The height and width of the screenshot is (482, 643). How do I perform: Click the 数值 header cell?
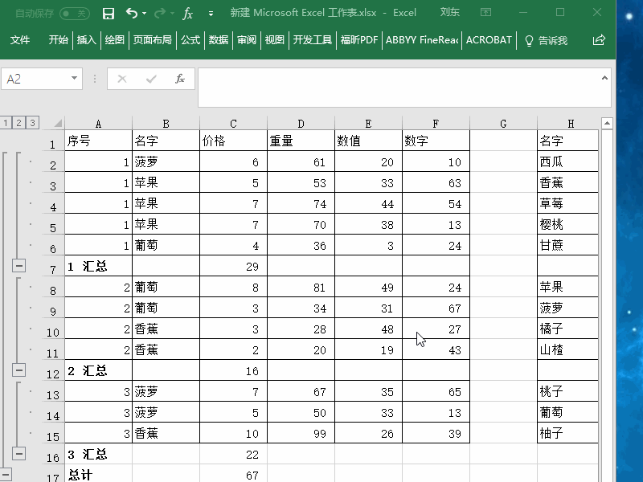tap(368, 141)
